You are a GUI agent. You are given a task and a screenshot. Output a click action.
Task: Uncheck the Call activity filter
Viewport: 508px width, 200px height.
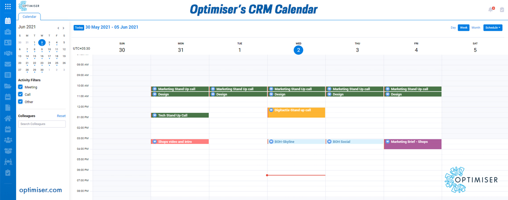point(20,94)
